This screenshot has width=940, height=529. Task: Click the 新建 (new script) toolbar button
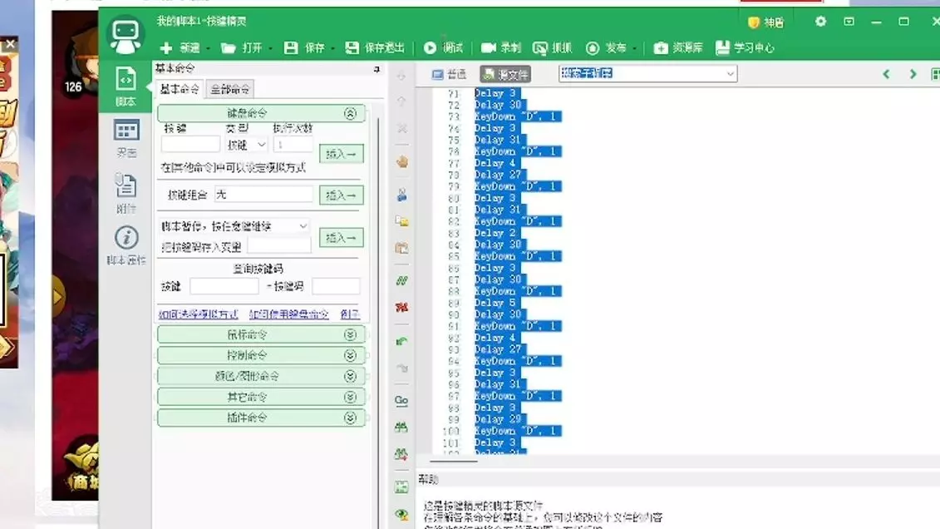180,48
